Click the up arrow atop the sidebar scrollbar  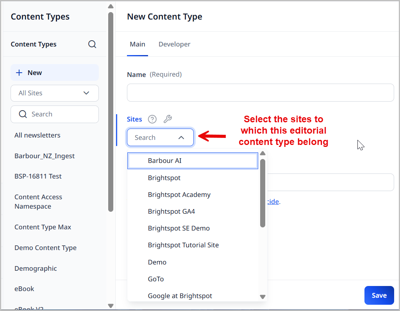tap(111, 6)
